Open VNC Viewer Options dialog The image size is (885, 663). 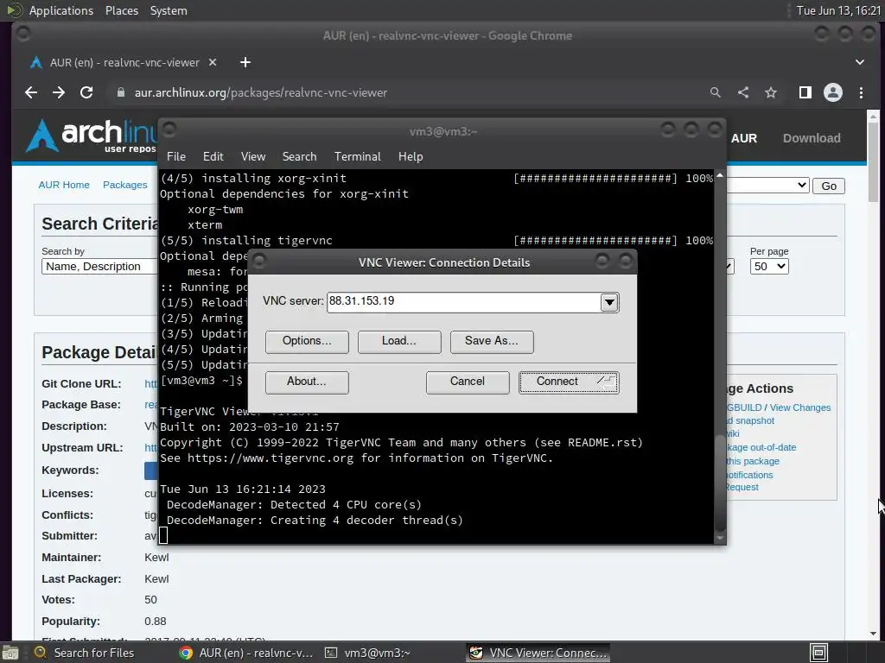[x=307, y=341]
